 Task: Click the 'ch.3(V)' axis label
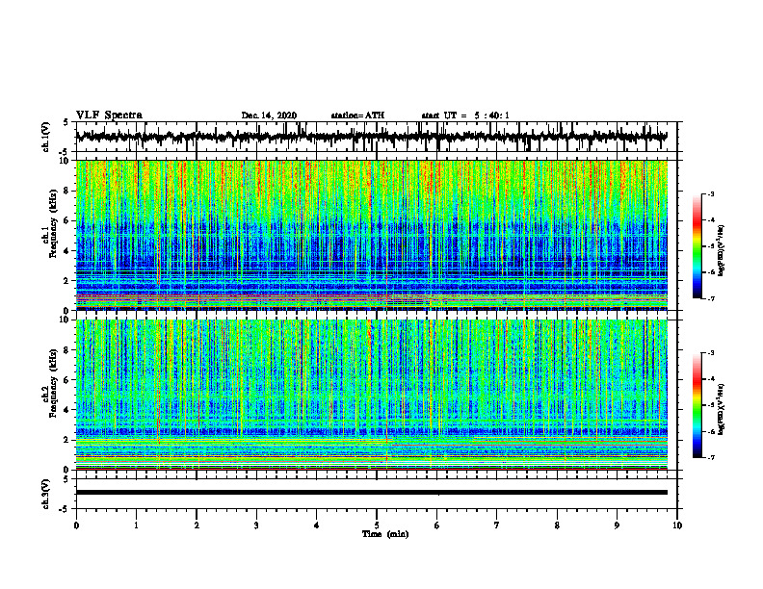click(46, 494)
